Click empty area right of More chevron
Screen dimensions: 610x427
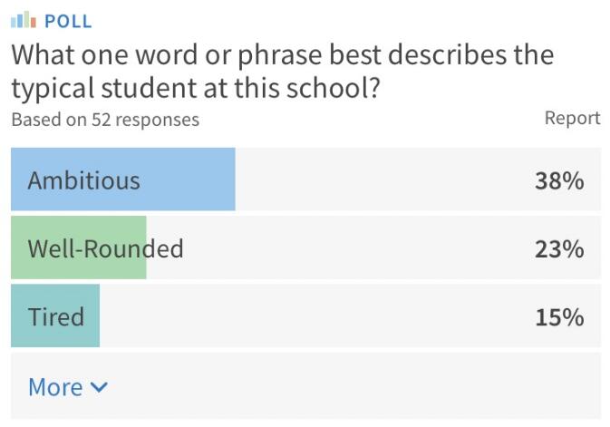coord(363,386)
